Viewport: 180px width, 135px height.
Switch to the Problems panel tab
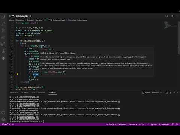point(14,93)
